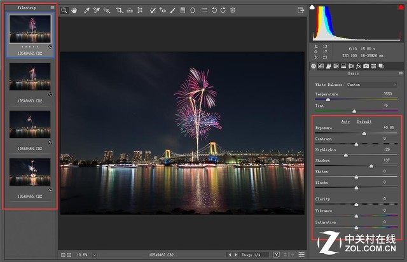Select thumbnail 1D5A9464.CR2 in filmstrip
Screen dimensions: 407x262
30,125
